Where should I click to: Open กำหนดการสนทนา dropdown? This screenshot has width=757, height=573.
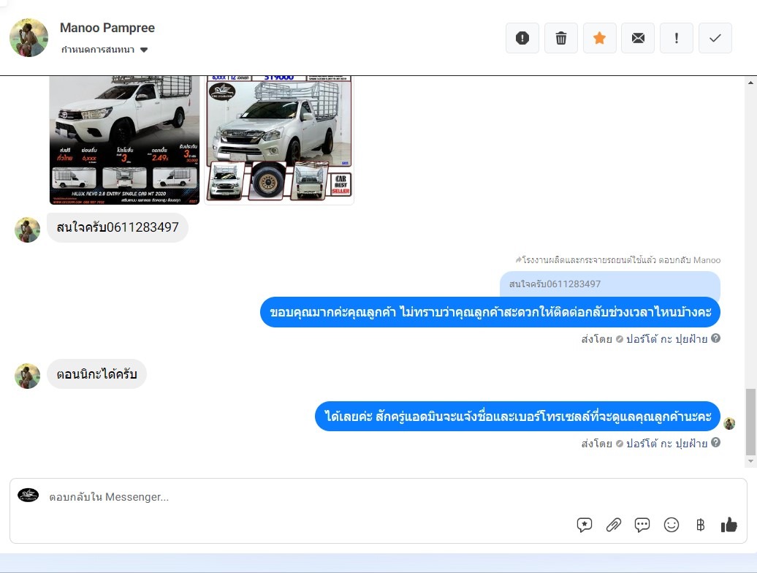(104, 50)
